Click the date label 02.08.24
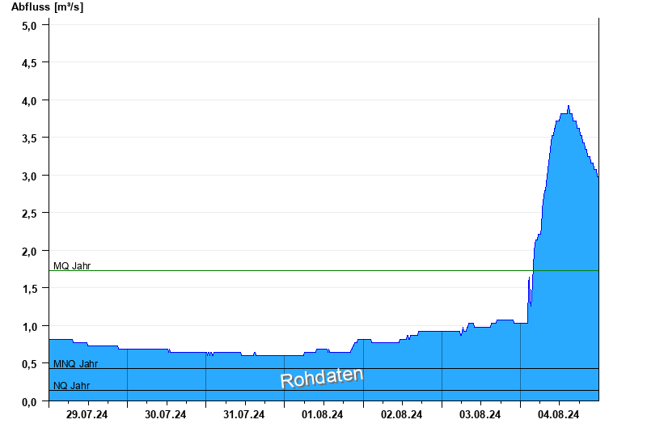 401,414
